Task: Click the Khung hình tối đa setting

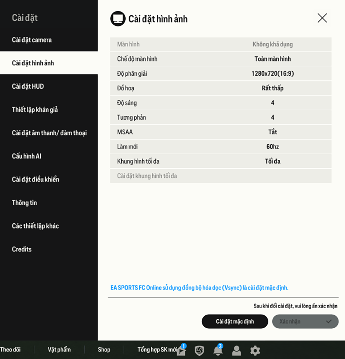Action: pos(272,161)
